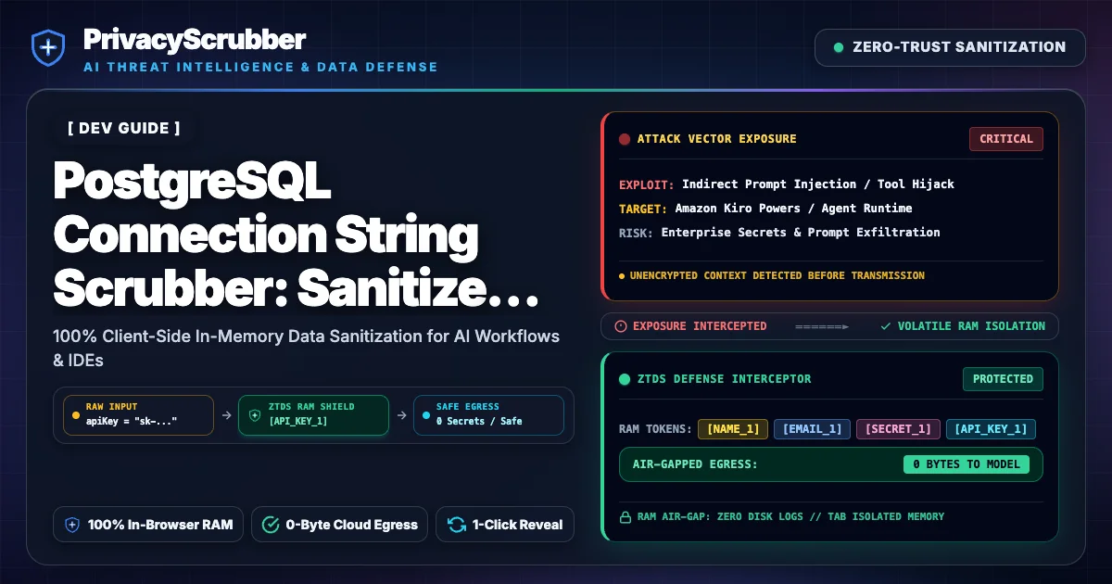Click the PostgreSQL Connection String Scrubber headline

click(297, 236)
